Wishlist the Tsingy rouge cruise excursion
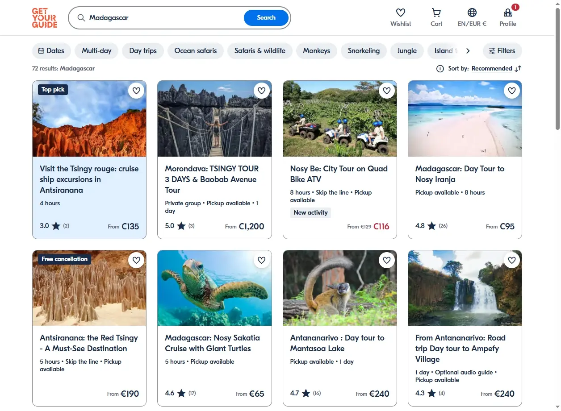This screenshot has height=411, width=561. click(x=137, y=91)
